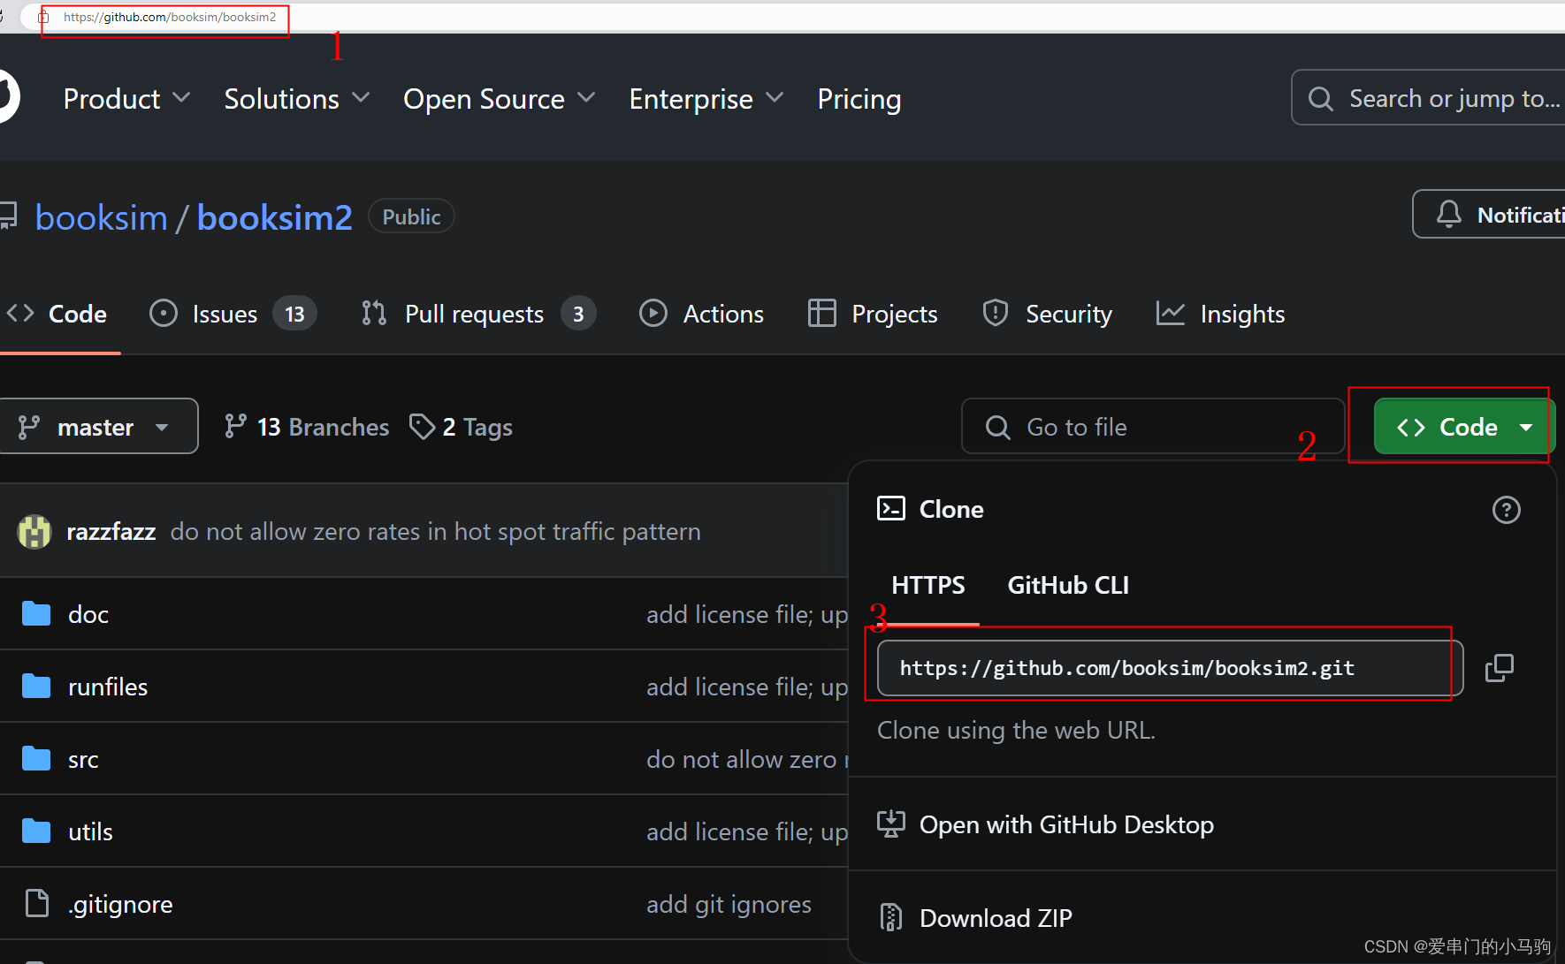This screenshot has width=1565, height=964.
Task: Open the Security tab
Action: (x=1047, y=314)
